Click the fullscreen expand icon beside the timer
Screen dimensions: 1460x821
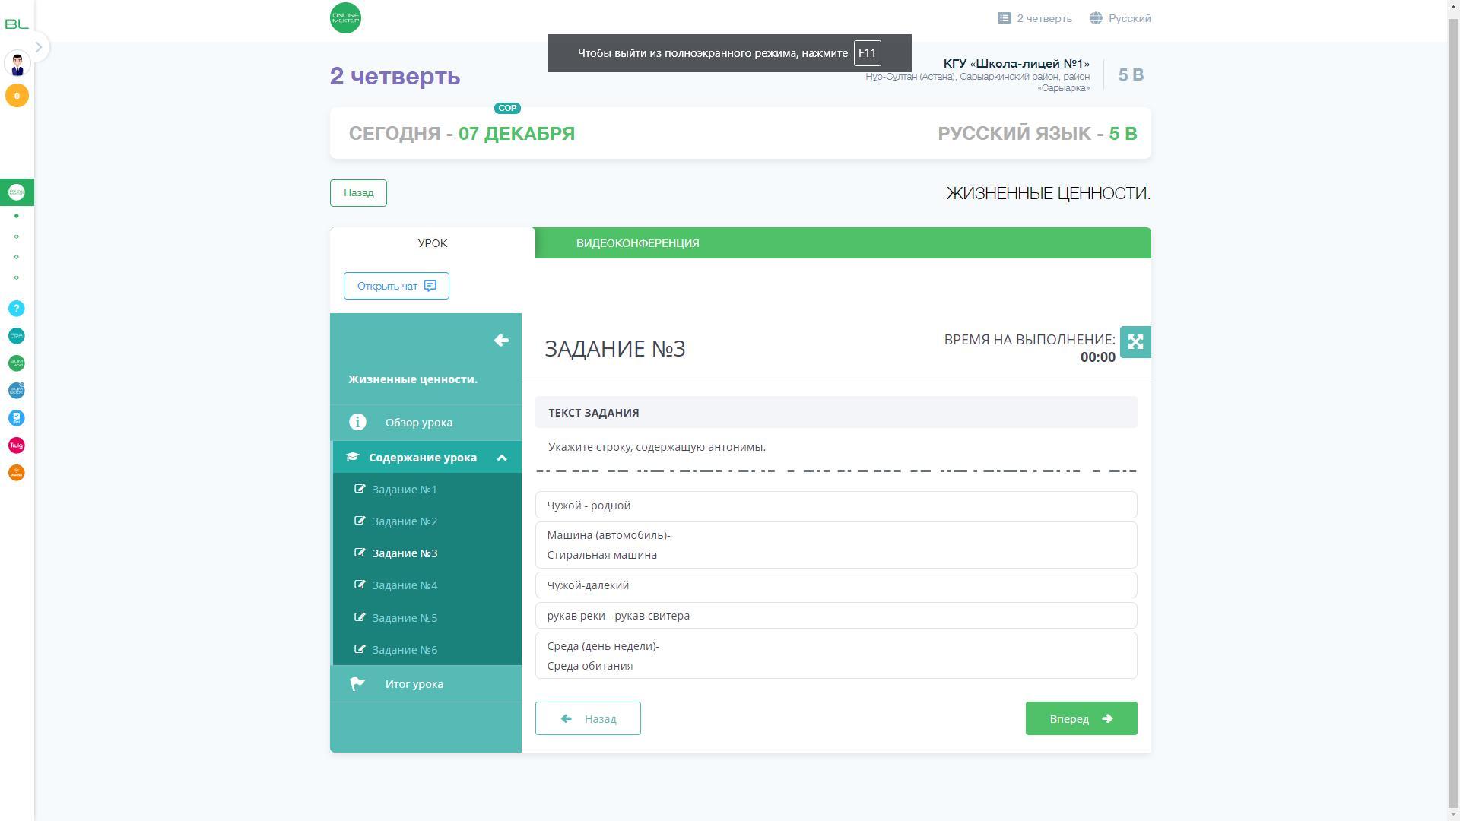point(1135,342)
